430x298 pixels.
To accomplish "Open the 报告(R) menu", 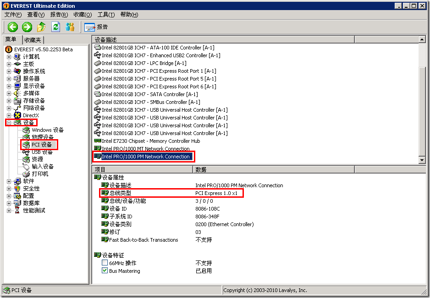I will 59,15.
